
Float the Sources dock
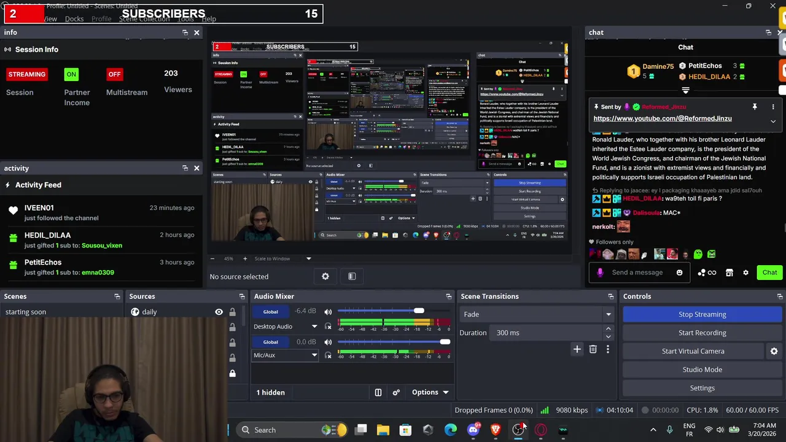click(x=241, y=297)
